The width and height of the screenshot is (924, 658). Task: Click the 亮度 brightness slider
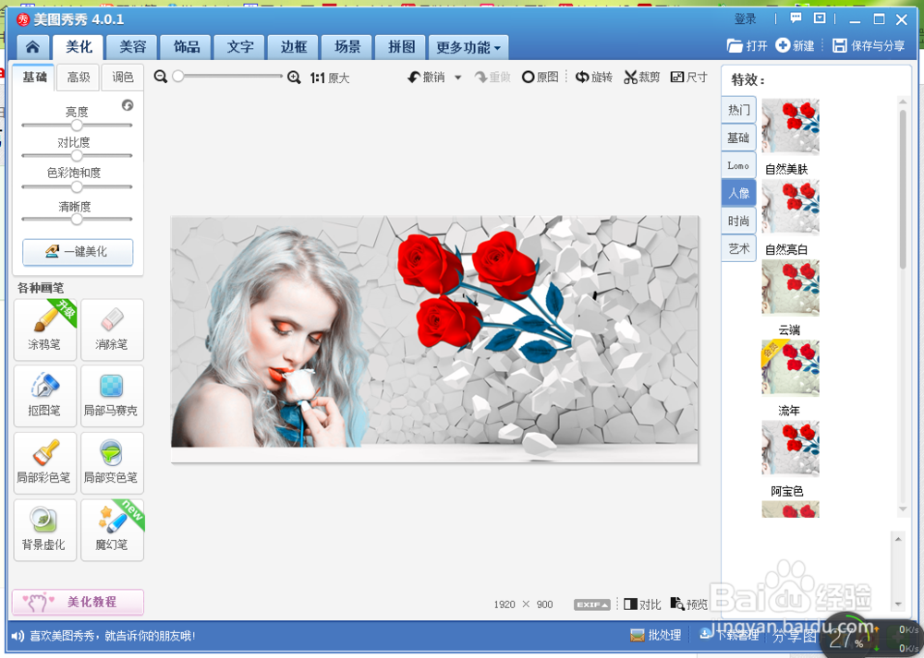[x=77, y=126]
